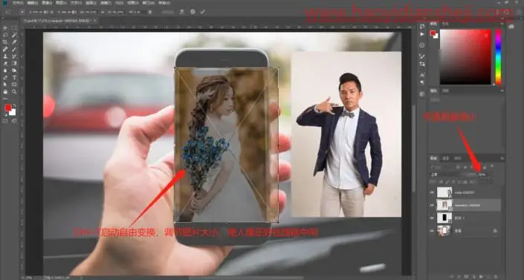Open the layer filter kind dropdown
Viewport: 524px width, 280px height.
pos(441,166)
